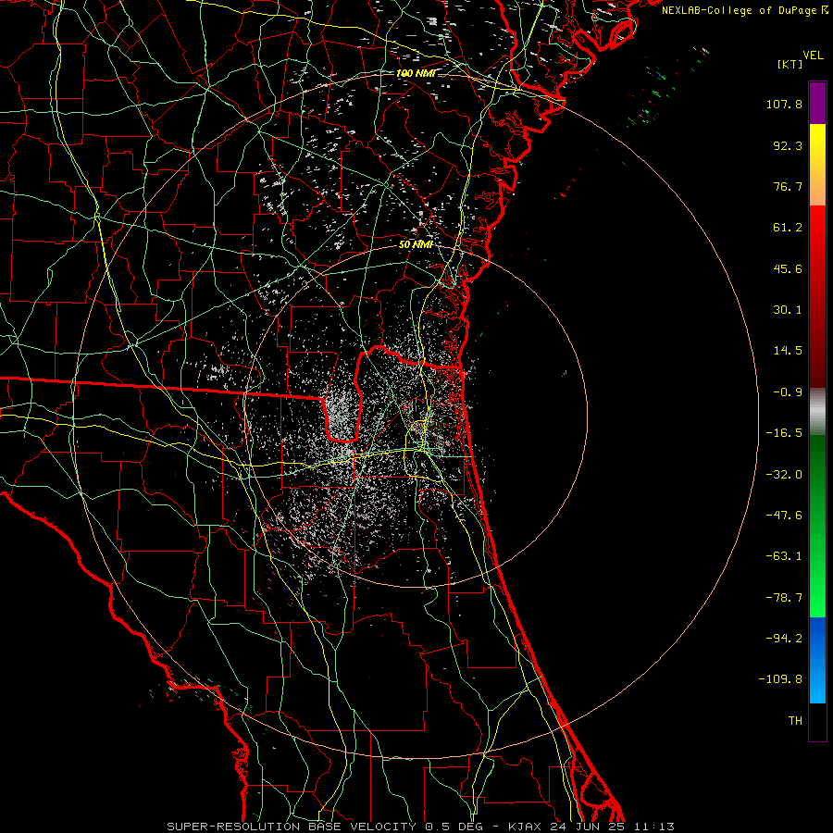Pick the green segment of the velocity color bar
This screenshot has width=833, height=833.
click(817, 526)
